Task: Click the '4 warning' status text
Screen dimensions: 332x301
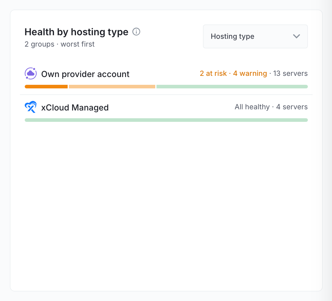Action: coord(250,73)
